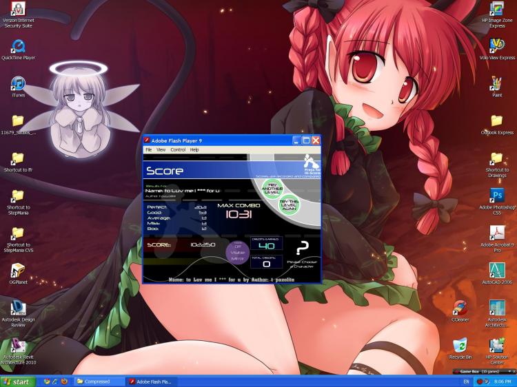This screenshot has width=517, height=387.
Task: Open the Paint desktop shortcut
Action: [x=497, y=87]
